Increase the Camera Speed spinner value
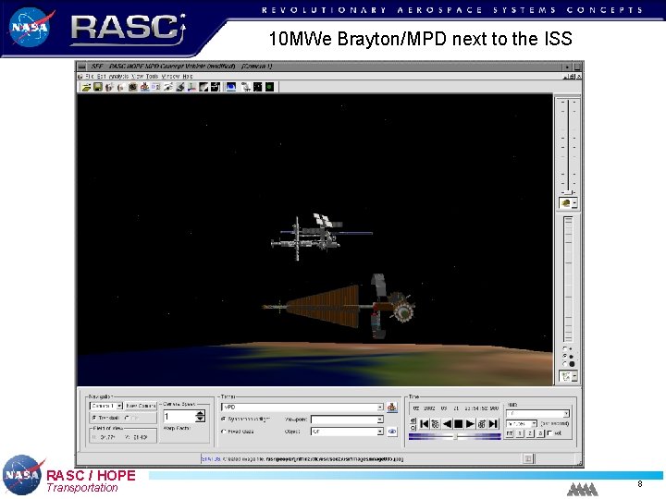 tap(200, 413)
